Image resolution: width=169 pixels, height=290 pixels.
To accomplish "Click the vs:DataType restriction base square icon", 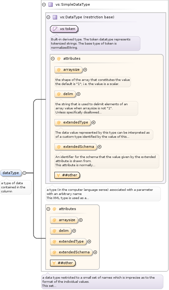I will coord(55,17).
